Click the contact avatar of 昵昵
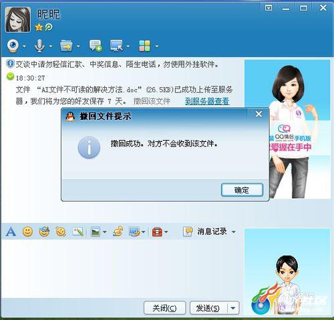Viewport: 334px width, 320px height. (x=18, y=19)
